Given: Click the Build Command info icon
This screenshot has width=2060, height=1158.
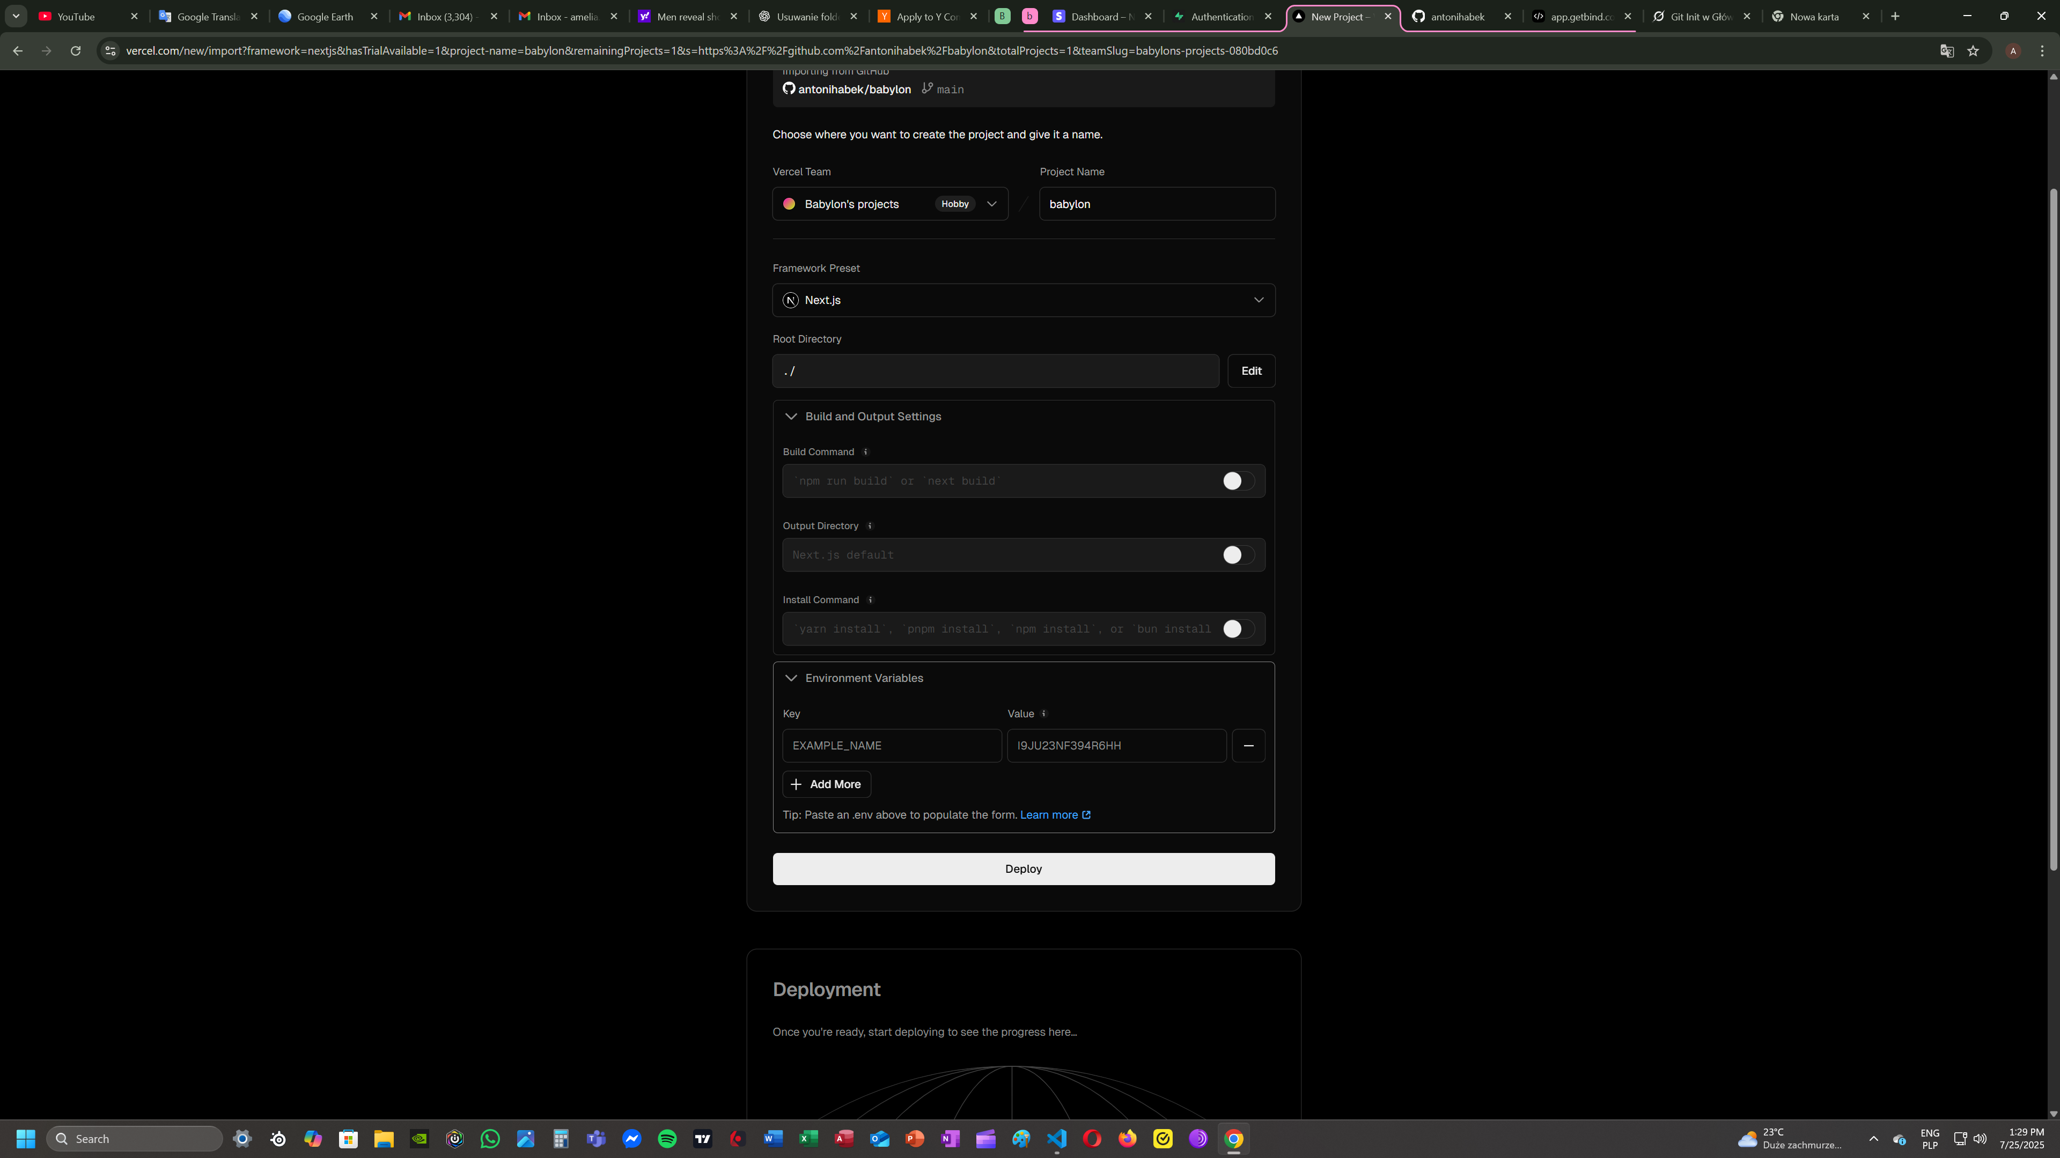Looking at the screenshot, I should click(865, 451).
